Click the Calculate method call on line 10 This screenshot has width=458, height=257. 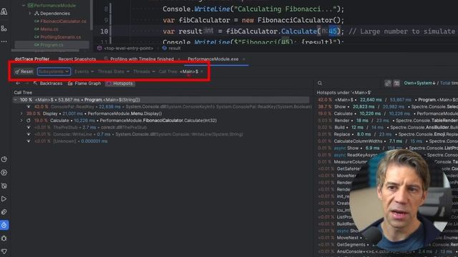coord(299,31)
